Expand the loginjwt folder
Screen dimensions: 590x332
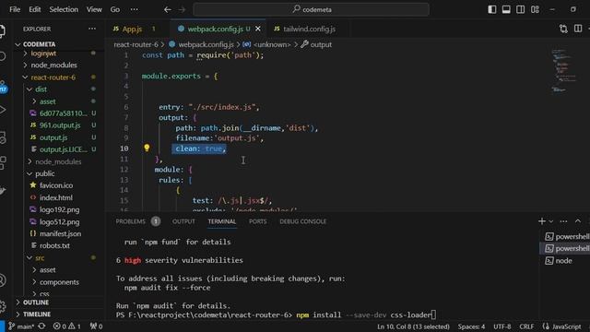point(43,53)
